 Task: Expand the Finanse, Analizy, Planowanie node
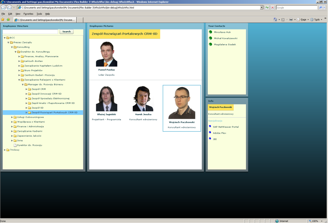(19, 56)
